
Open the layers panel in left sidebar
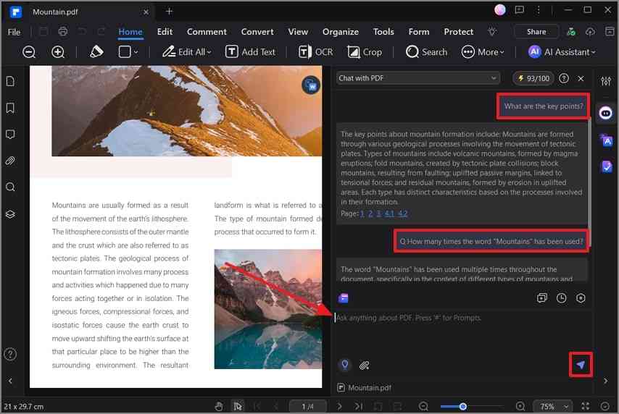[10, 214]
